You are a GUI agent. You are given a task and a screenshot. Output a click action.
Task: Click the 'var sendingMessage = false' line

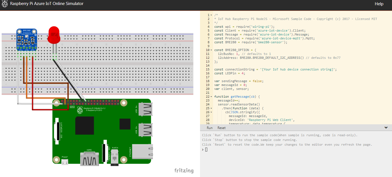click(x=239, y=81)
